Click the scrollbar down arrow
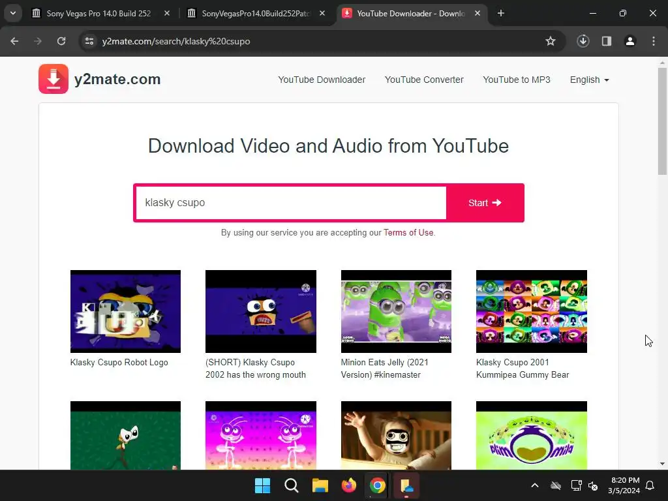Viewport: 668px width, 501px height. pos(662,464)
